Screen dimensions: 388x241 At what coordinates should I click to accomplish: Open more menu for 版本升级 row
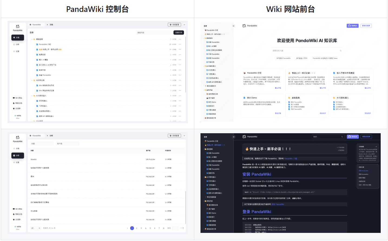(180, 70)
